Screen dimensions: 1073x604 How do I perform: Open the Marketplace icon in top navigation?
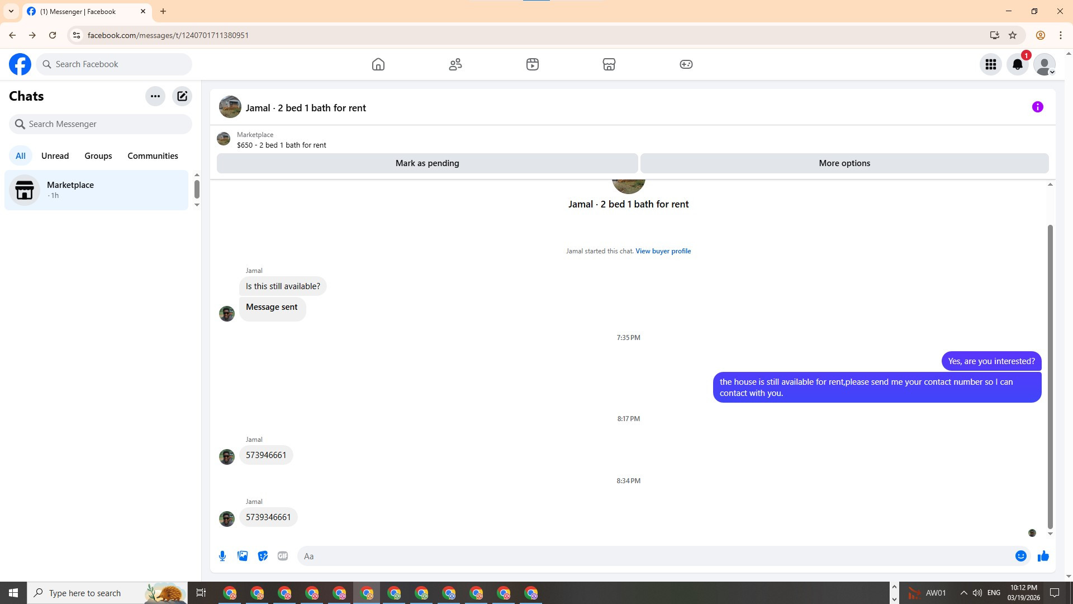[x=609, y=64]
